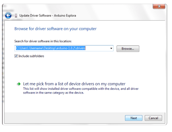Screen dimensions: 172x132
Task: Click inside the driver path text field
Action: click(63, 48)
